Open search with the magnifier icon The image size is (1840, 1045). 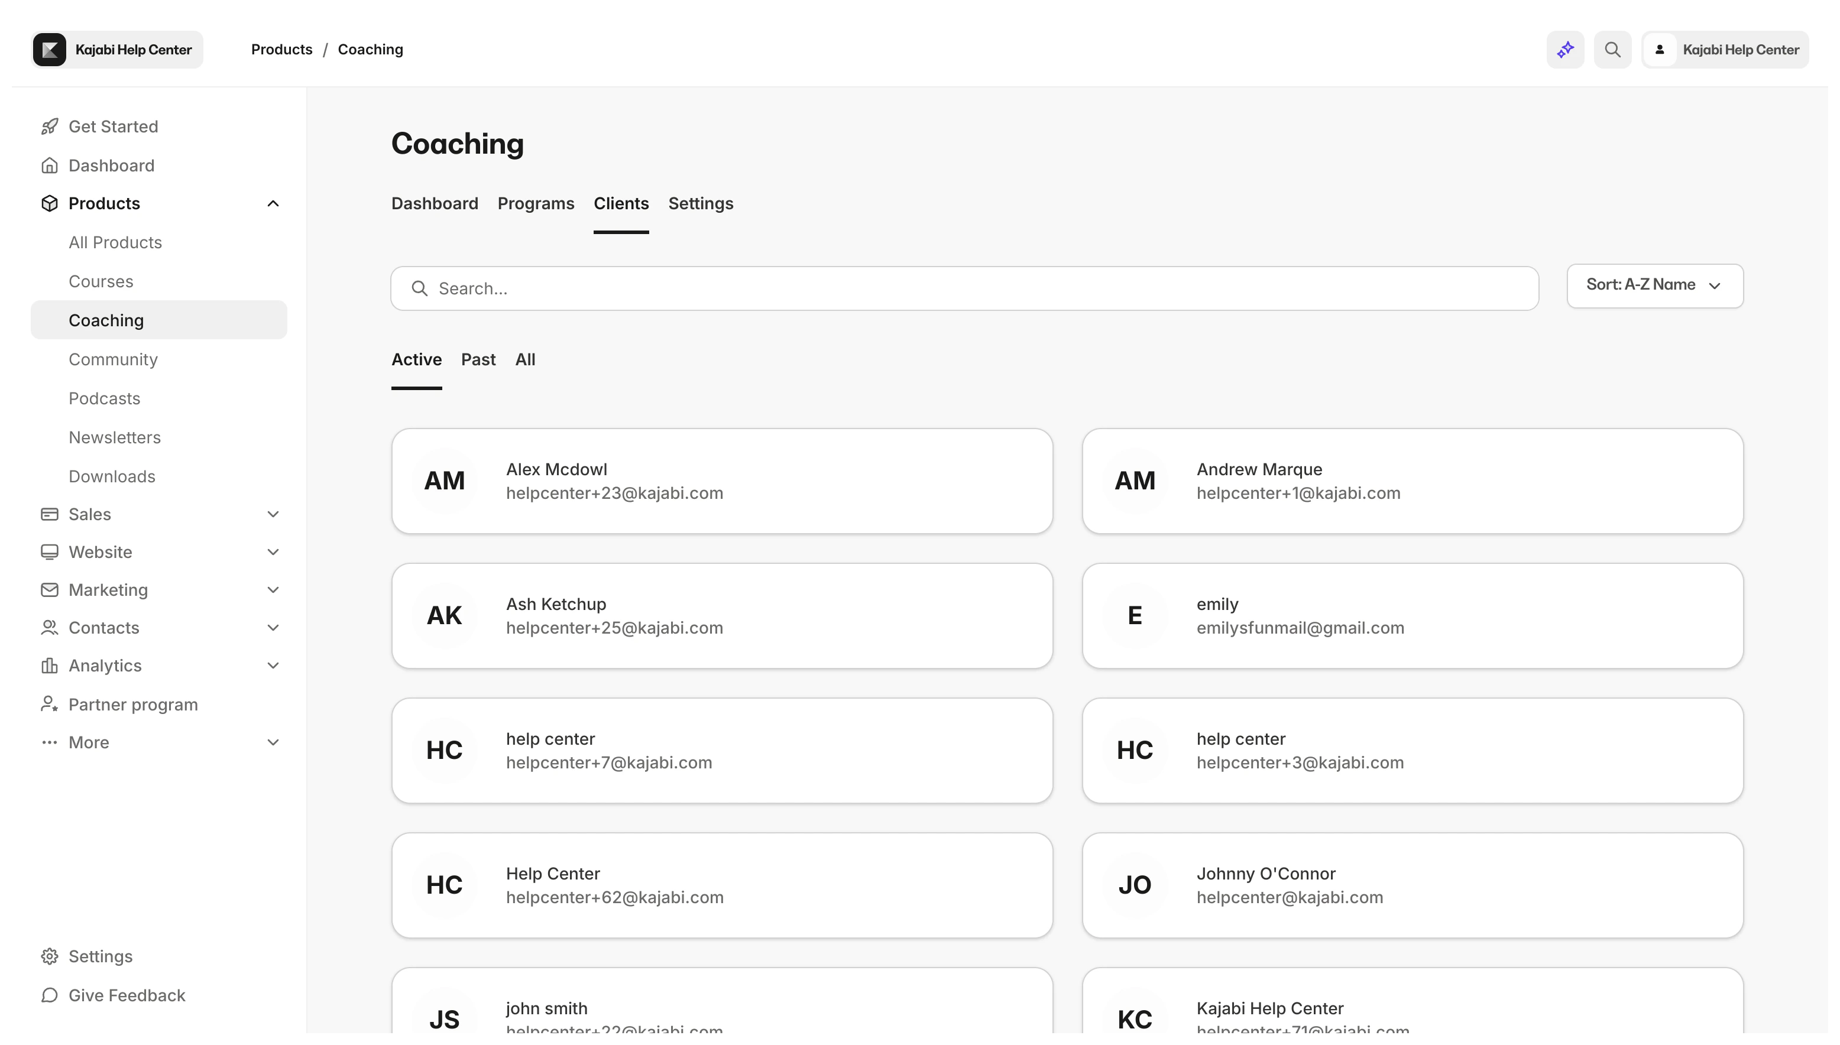click(x=1612, y=49)
